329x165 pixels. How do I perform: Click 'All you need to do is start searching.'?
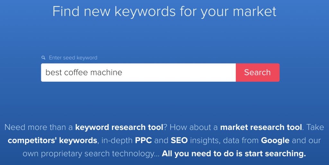[x=234, y=154]
